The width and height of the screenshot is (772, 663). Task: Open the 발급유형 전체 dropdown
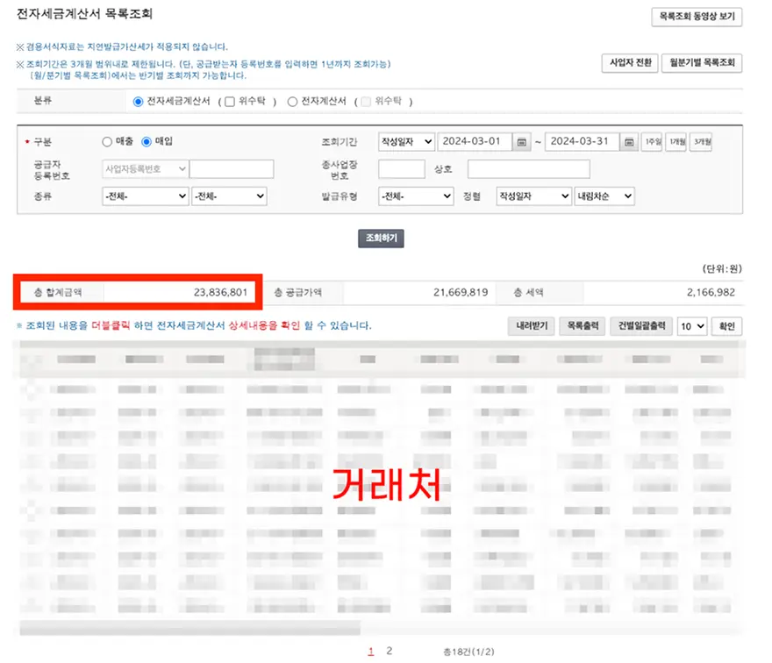[x=416, y=196]
